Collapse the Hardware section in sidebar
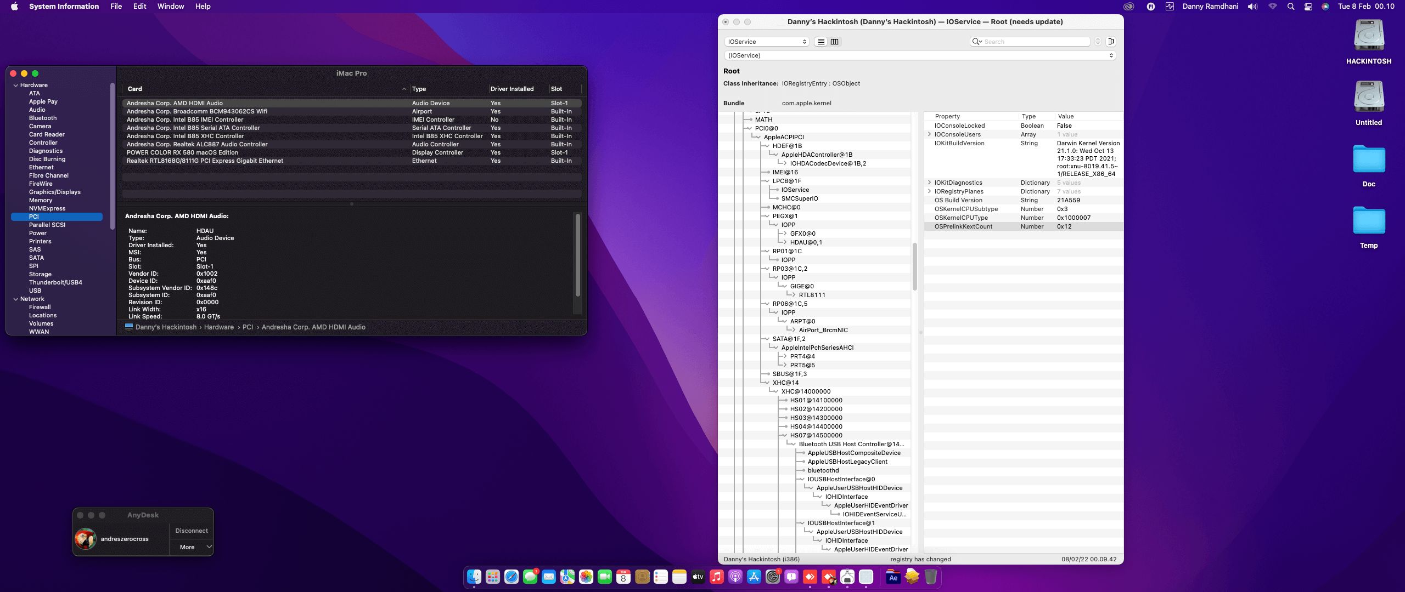 point(16,86)
